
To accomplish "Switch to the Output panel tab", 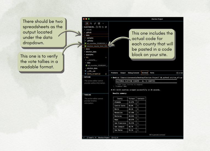I will [x=123, y=73].
